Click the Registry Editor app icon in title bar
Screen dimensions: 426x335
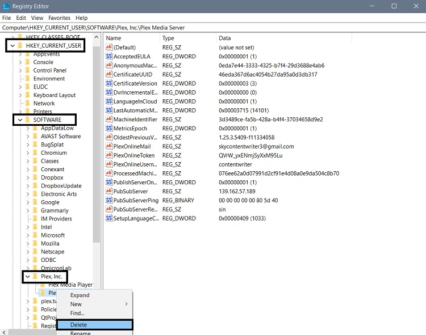(6, 6)
